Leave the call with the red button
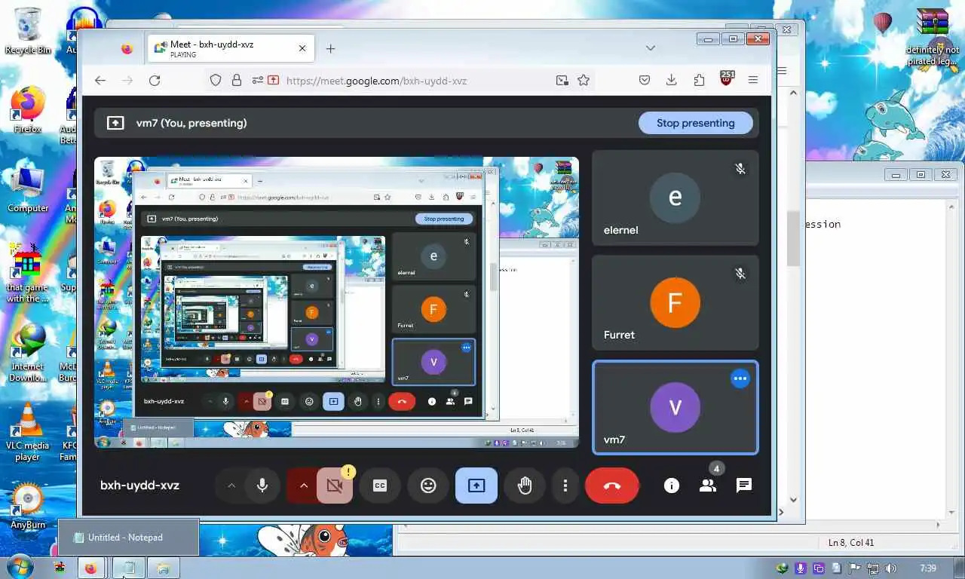 point(612,486)
